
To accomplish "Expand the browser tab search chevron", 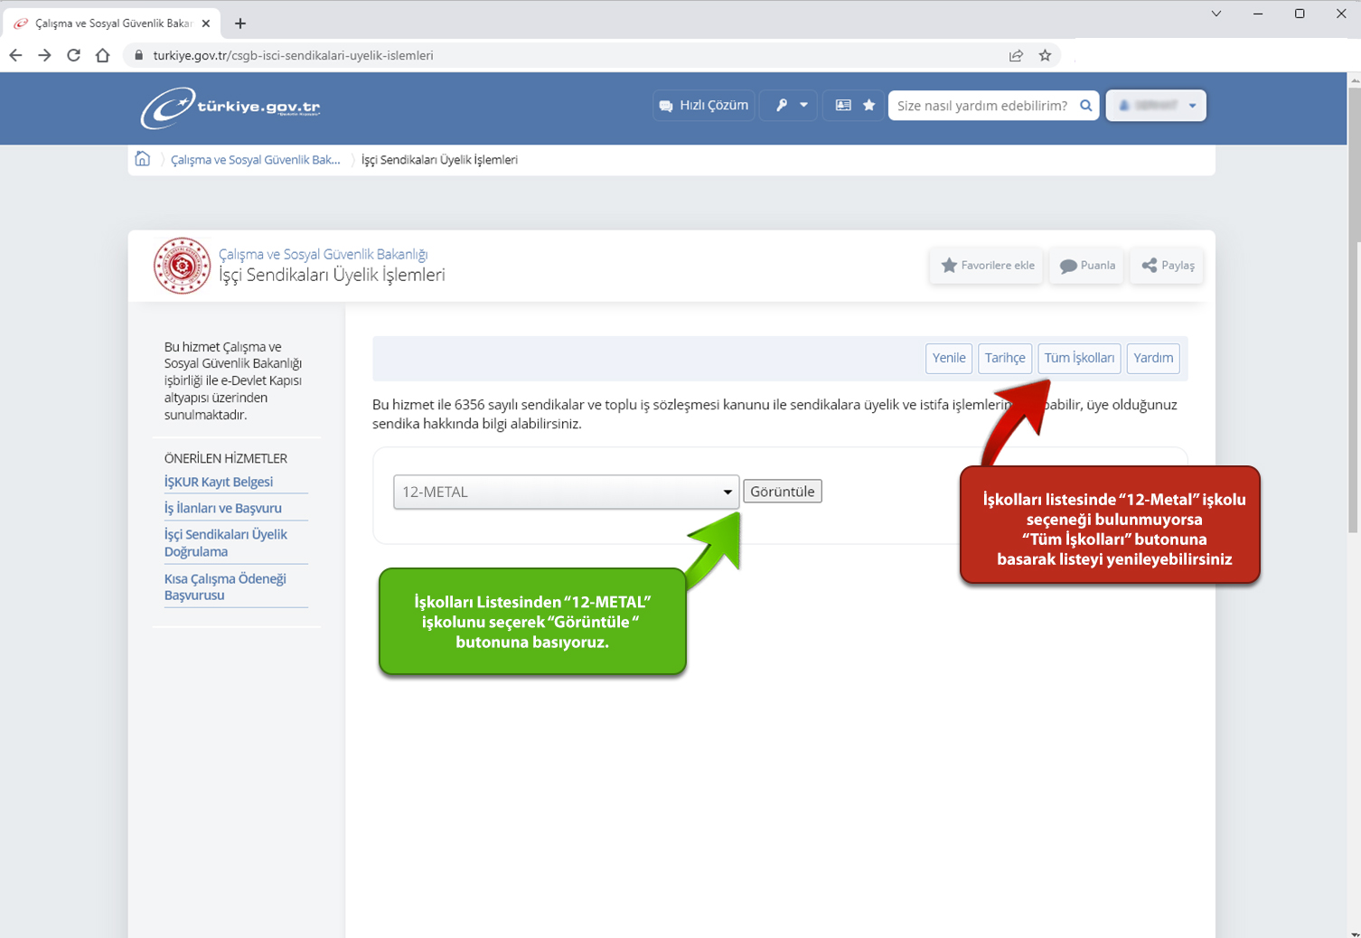I will point(1216,14).
